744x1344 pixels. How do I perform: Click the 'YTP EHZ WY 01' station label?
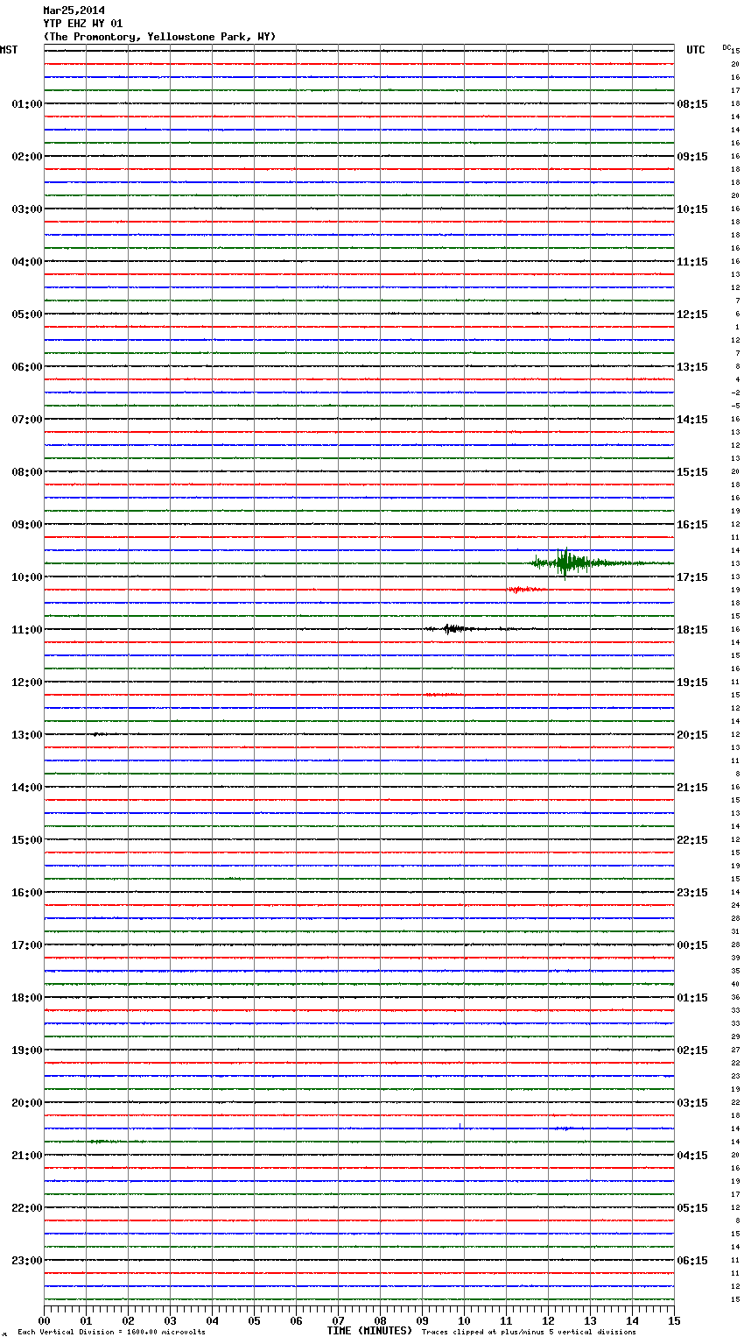pos(83,24)
